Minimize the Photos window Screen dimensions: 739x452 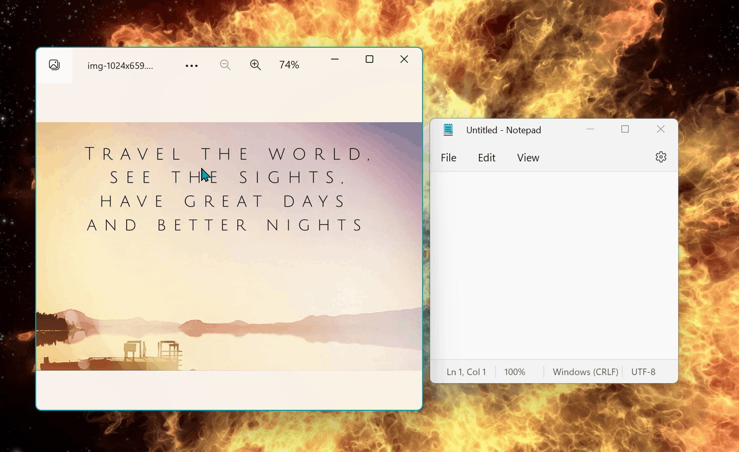(x=335, y=59)
